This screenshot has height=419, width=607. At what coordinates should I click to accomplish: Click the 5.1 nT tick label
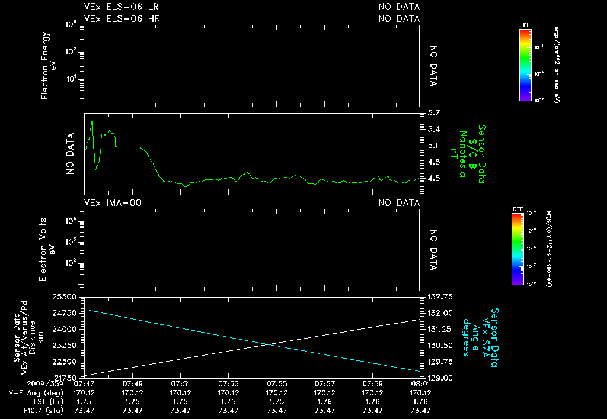pyautogui.click(x=433, y=146)
